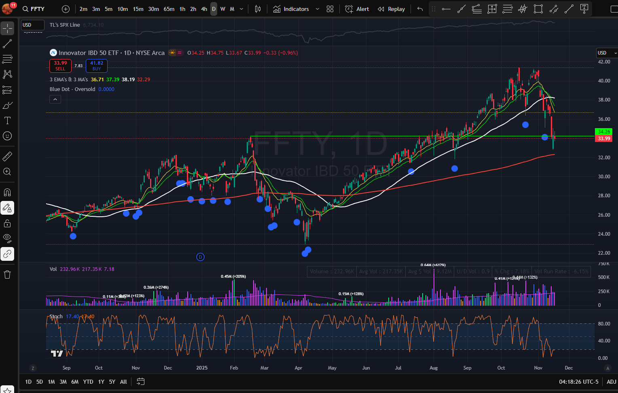Select the "Stoch" indicator legend

coord(56,317)
